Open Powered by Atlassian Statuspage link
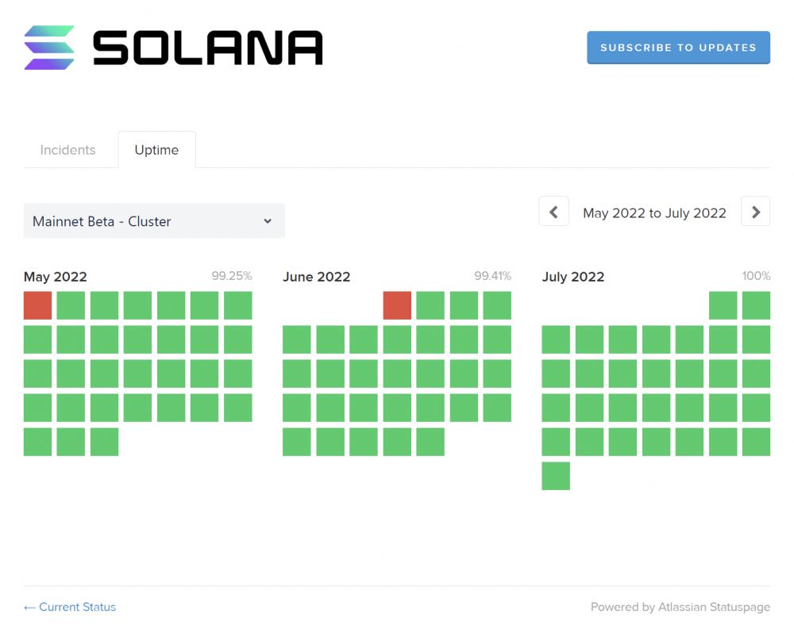 680,607
